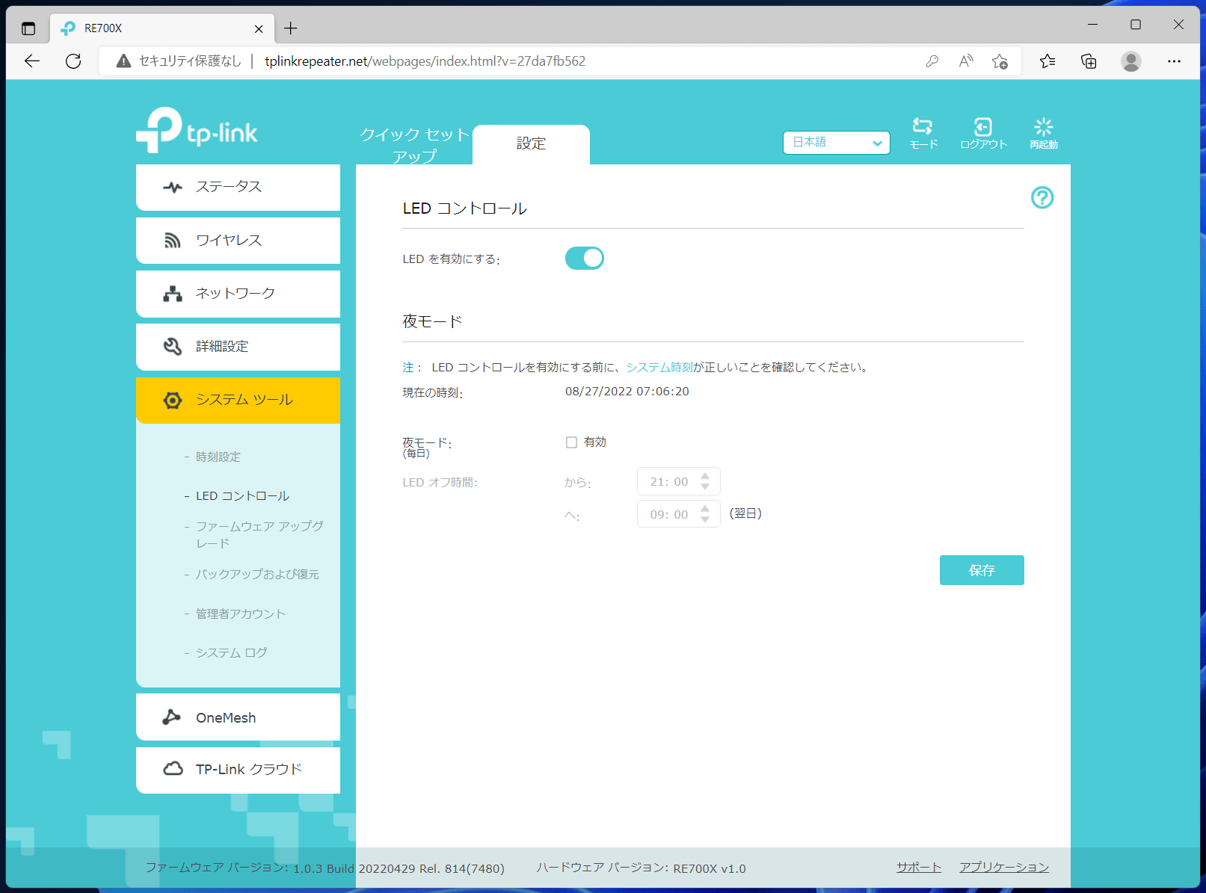This screenshot has height=893, width=1206.
Task: Open the TP-Link クラウド section
Action: click(238, 770)
